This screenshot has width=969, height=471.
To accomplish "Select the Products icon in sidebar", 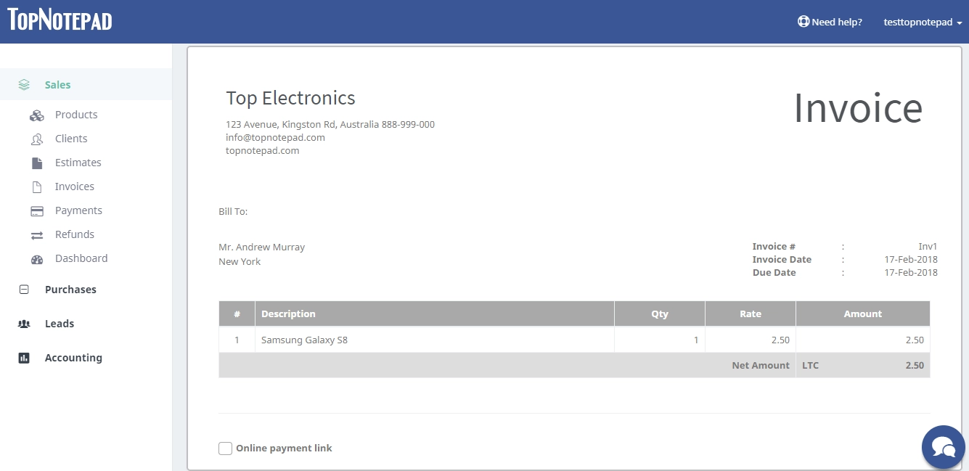I will coord(37,115).
